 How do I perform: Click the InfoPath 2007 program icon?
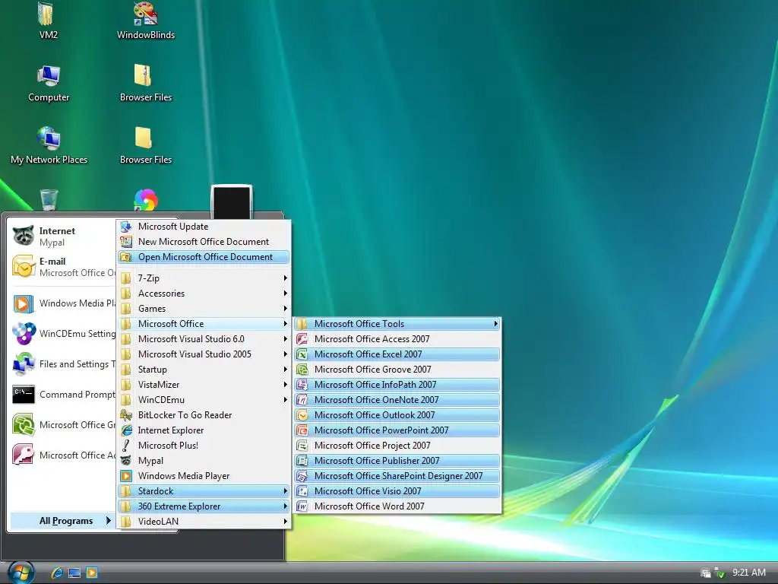302,385
